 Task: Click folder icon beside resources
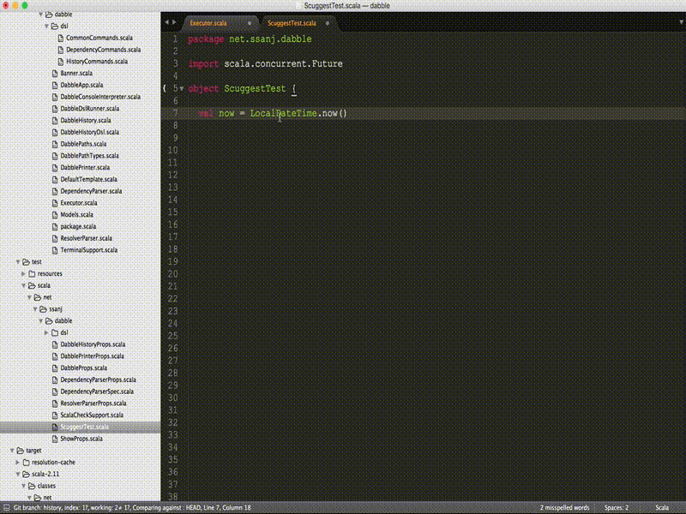(x=32, y=273)
